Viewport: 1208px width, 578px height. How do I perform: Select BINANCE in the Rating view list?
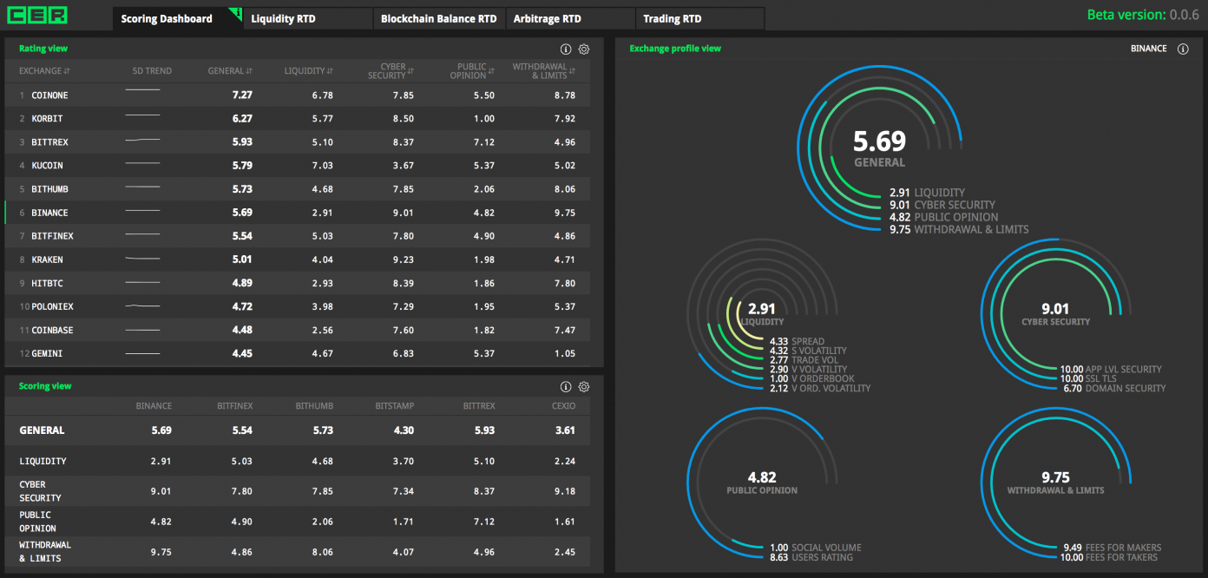(298, 213)
